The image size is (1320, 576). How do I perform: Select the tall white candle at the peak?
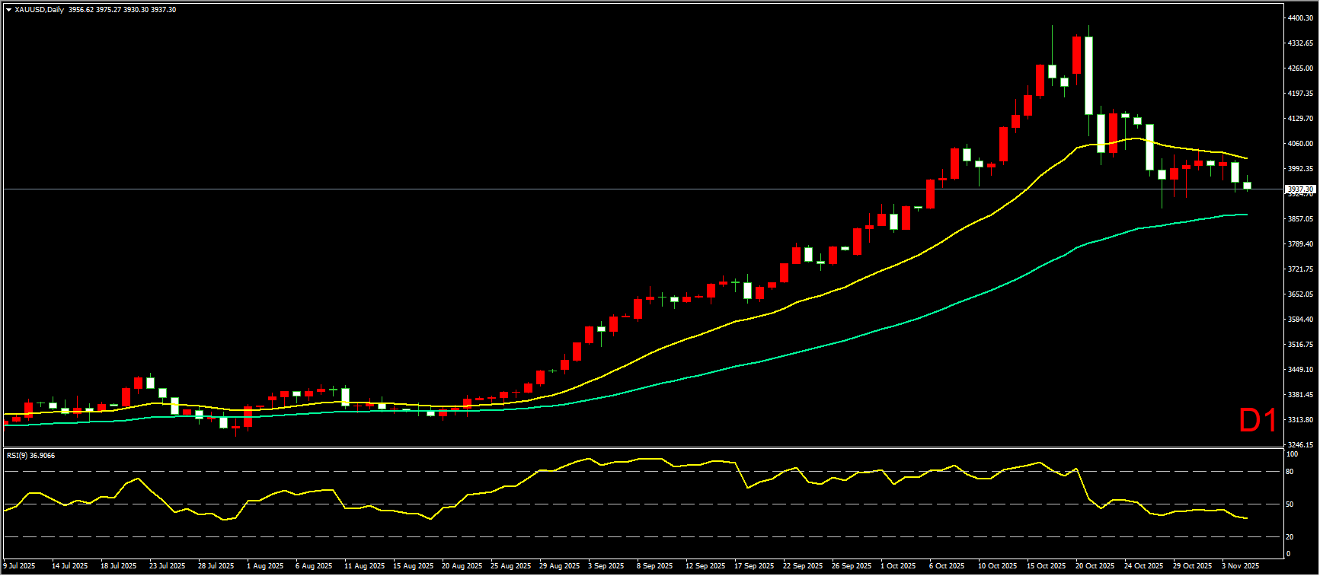(x=1088, y=75)
